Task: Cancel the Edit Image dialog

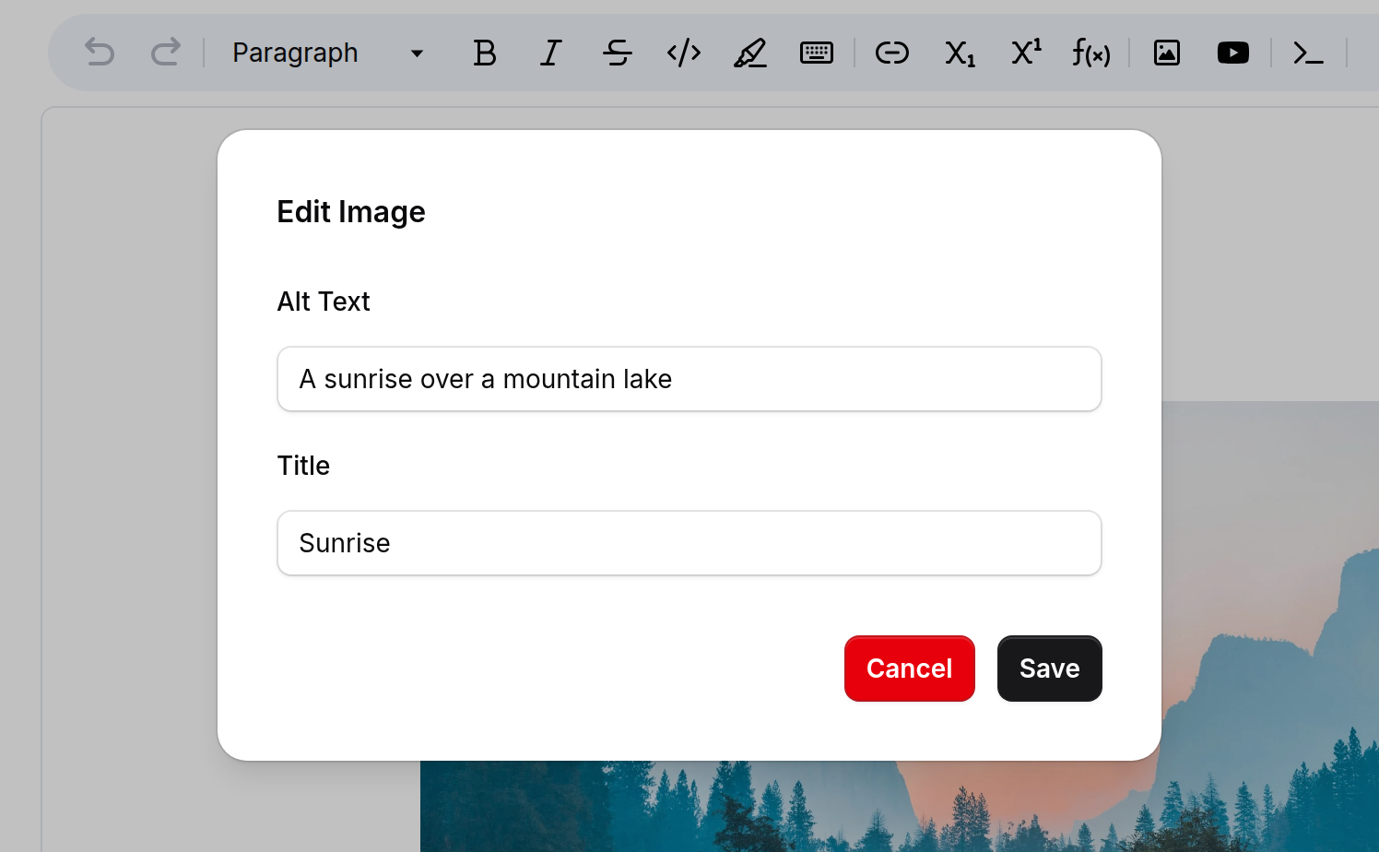Action: point(910,669)
